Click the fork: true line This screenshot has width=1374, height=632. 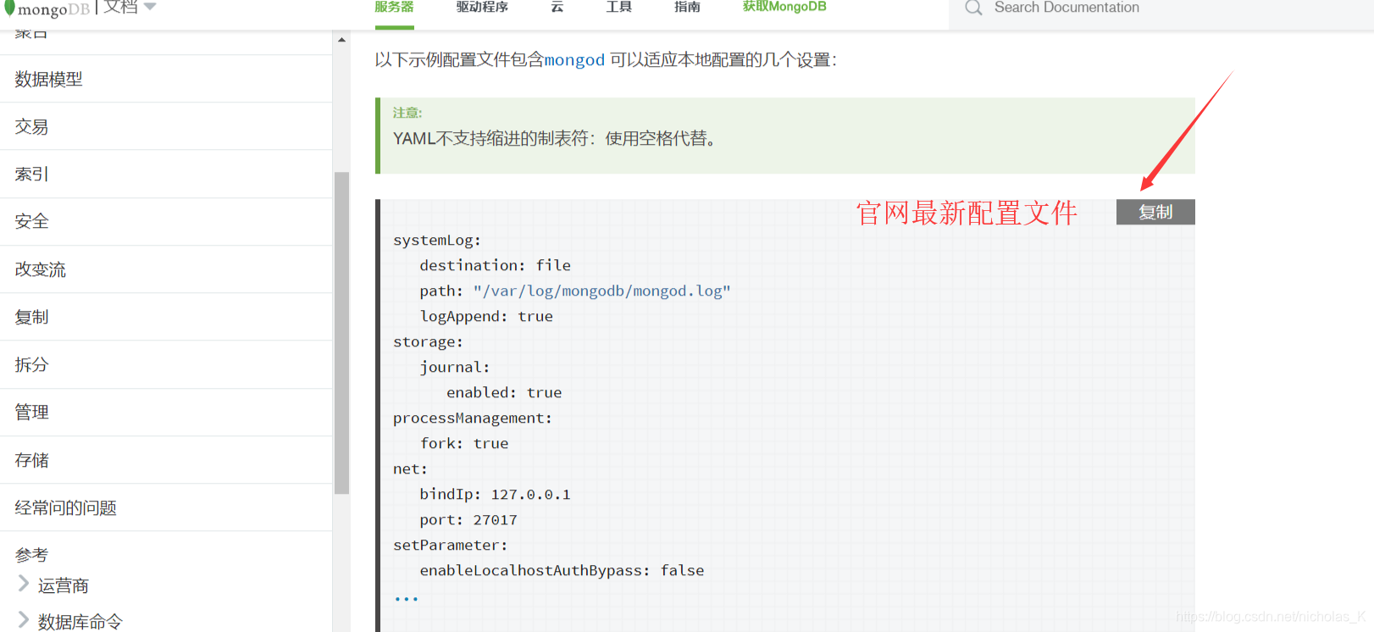pos(464,443)
